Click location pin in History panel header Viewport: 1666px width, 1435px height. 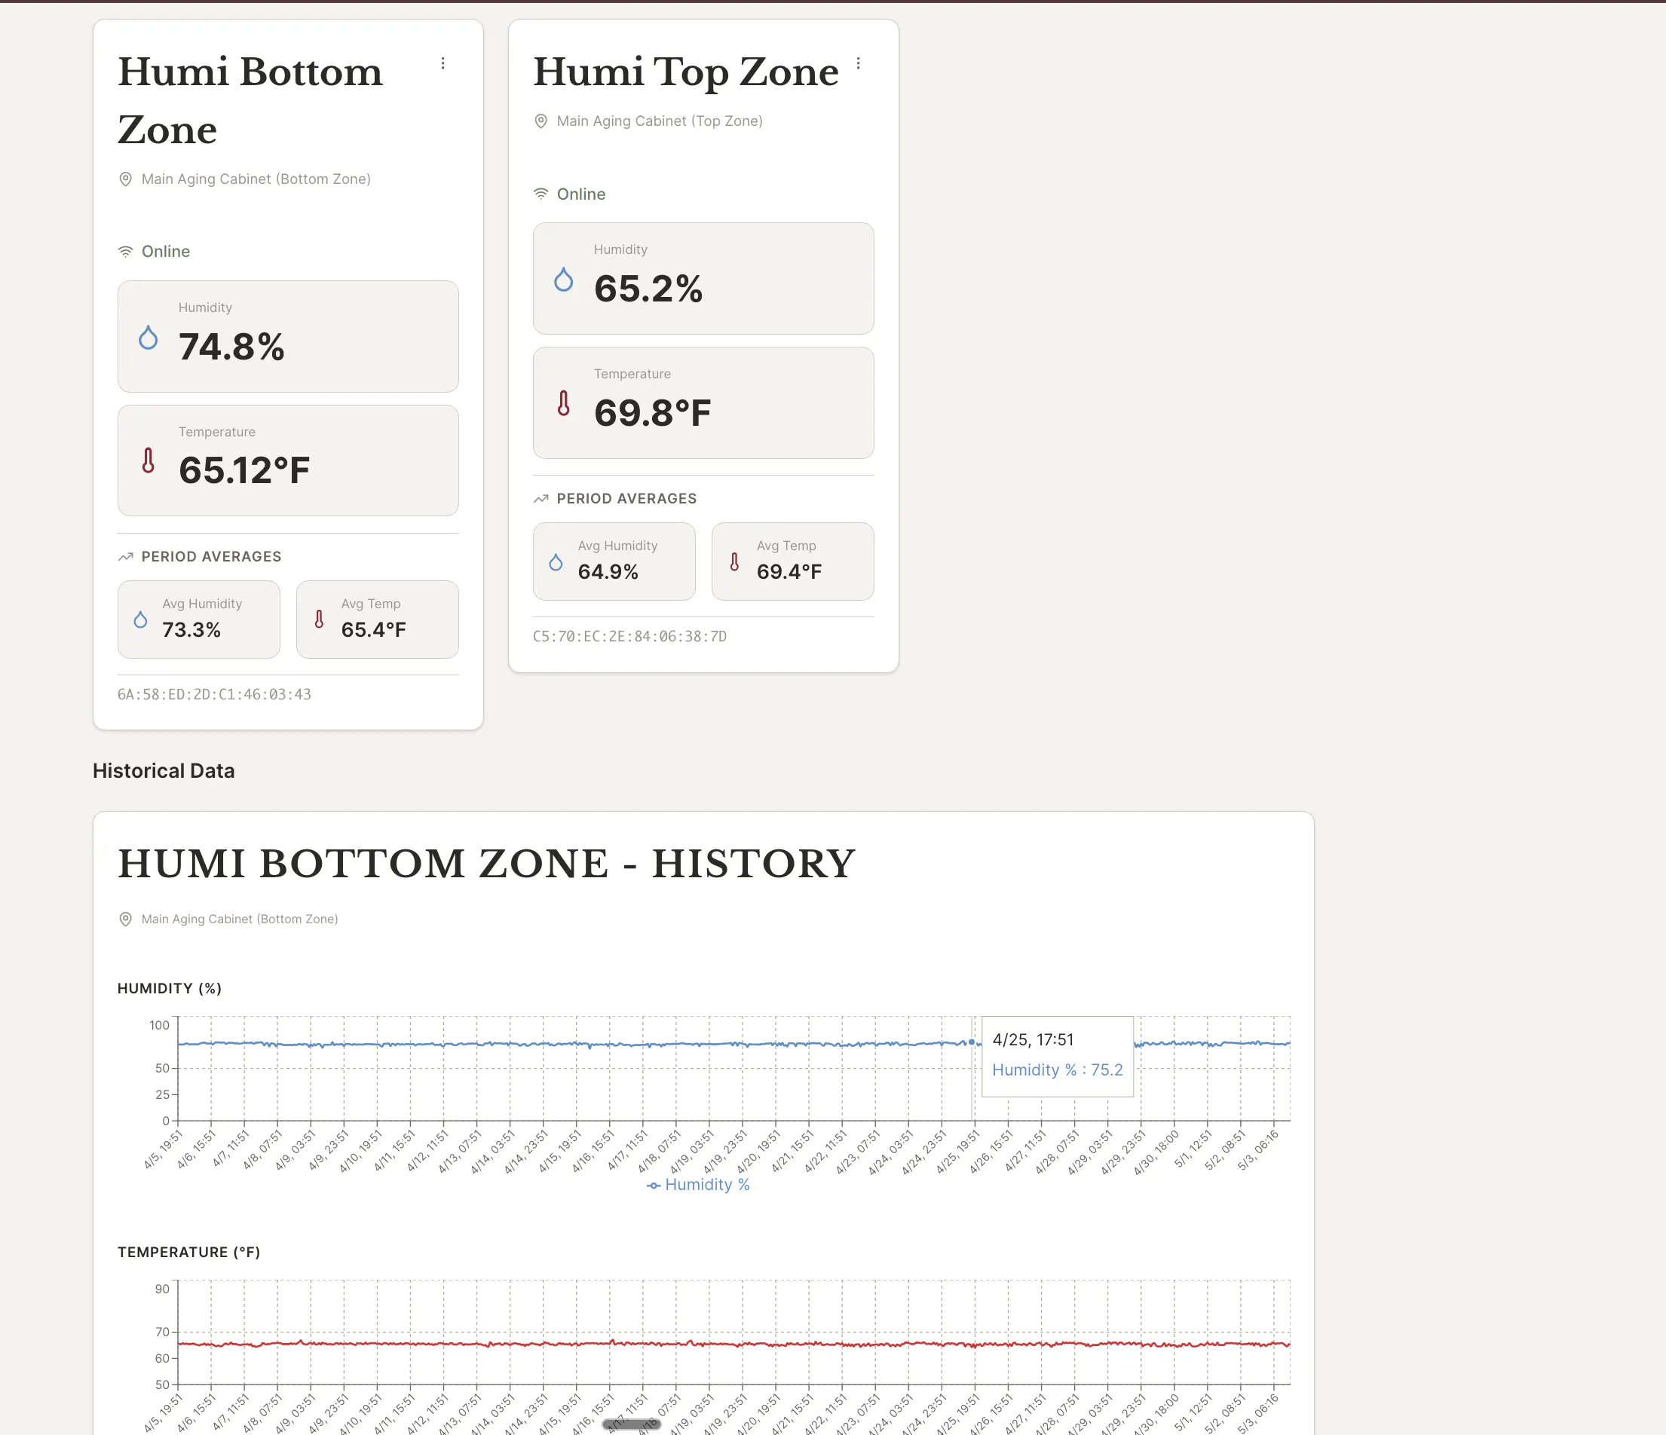click(125, 919)
